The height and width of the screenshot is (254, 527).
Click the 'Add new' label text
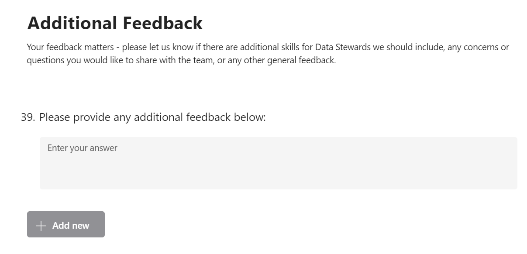(71, 226)
